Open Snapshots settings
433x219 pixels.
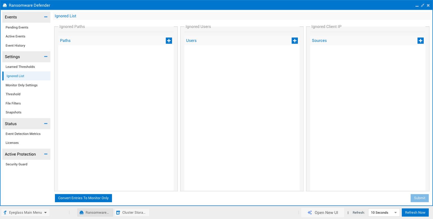click(13, 112)
